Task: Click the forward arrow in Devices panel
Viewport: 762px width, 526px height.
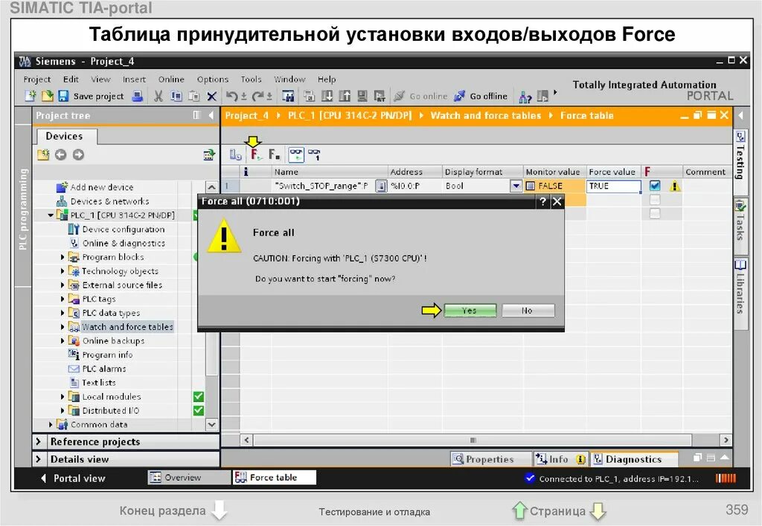Action: tap(78, 155)
